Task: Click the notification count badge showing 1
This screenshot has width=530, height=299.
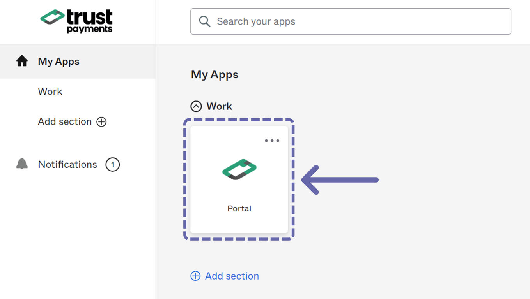Action: point(113,164)
